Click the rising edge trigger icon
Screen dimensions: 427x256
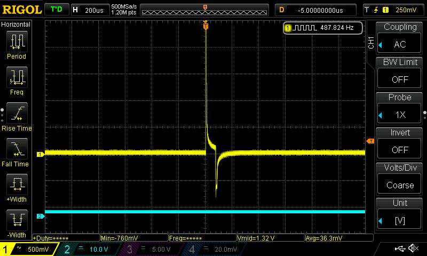(376, 10)
